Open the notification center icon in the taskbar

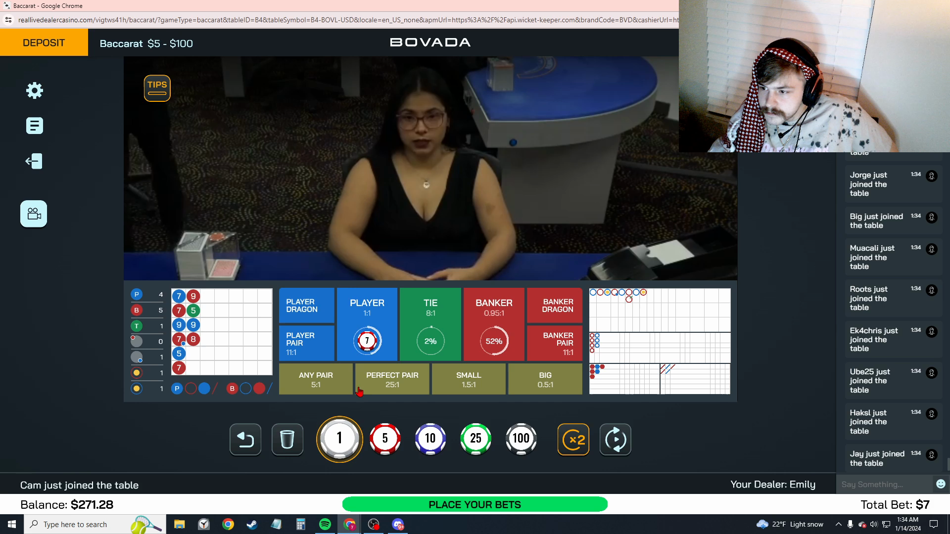click(934, 524)
